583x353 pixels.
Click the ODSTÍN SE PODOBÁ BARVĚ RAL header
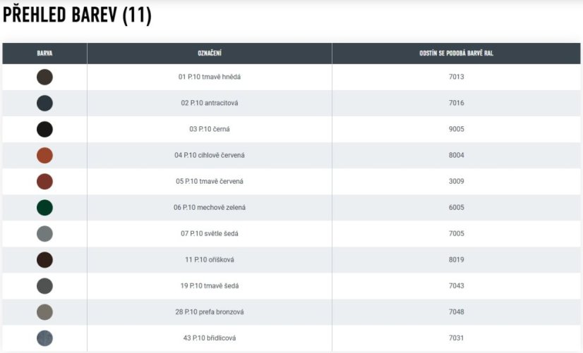(456, 54)
